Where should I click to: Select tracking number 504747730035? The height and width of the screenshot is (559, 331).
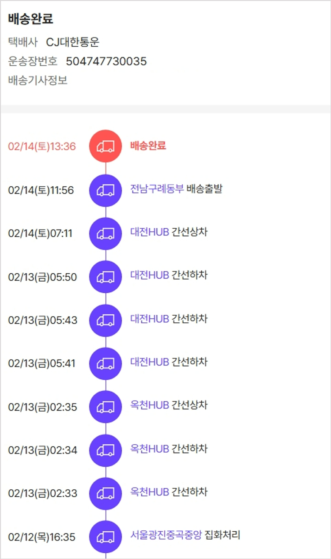106,61
